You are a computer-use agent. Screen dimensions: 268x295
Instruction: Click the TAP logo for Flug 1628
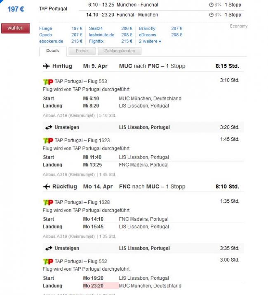[48, 202]
